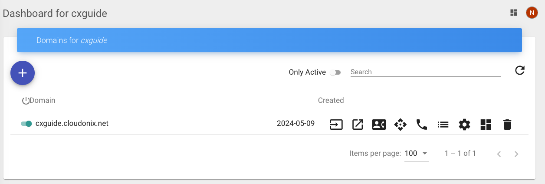Click the phone handset icon

tap(421, 125)
